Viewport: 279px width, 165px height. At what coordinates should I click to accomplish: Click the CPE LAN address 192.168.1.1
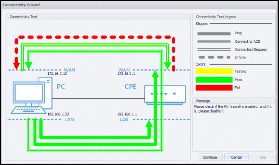click(x=127, y=114)
